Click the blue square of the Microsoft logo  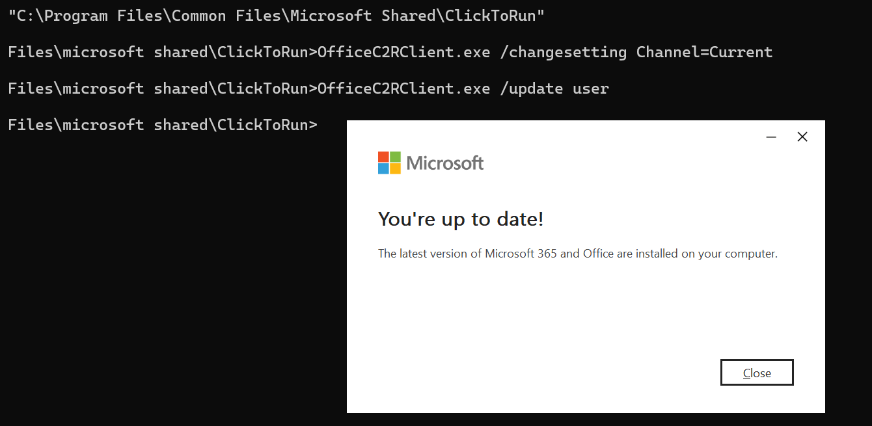click(x=383, y=168)
